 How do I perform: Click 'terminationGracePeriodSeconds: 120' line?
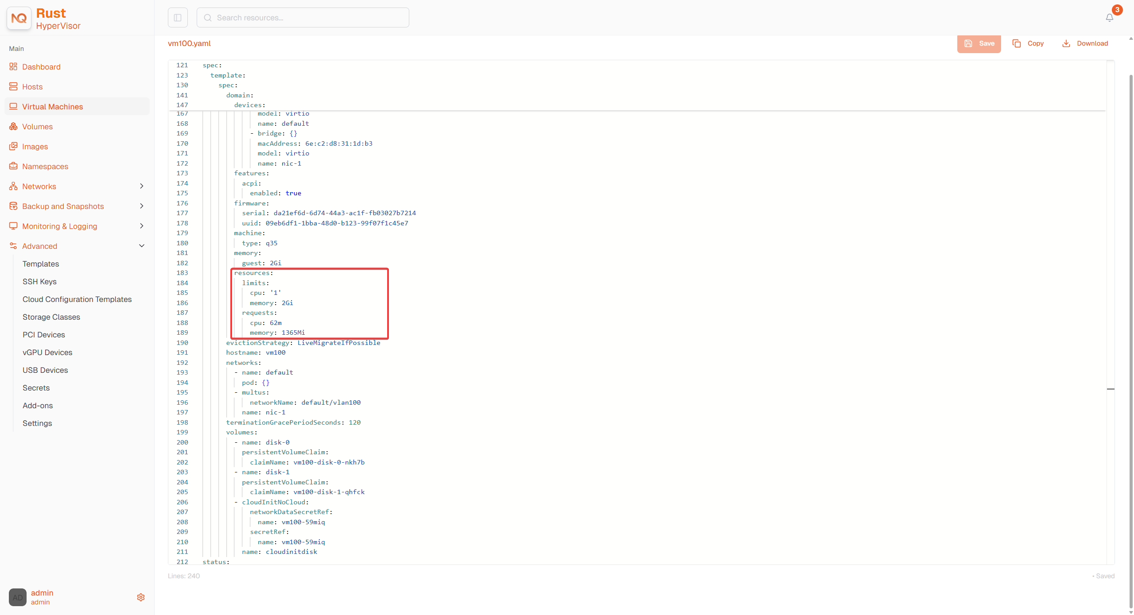click(293, 422)
